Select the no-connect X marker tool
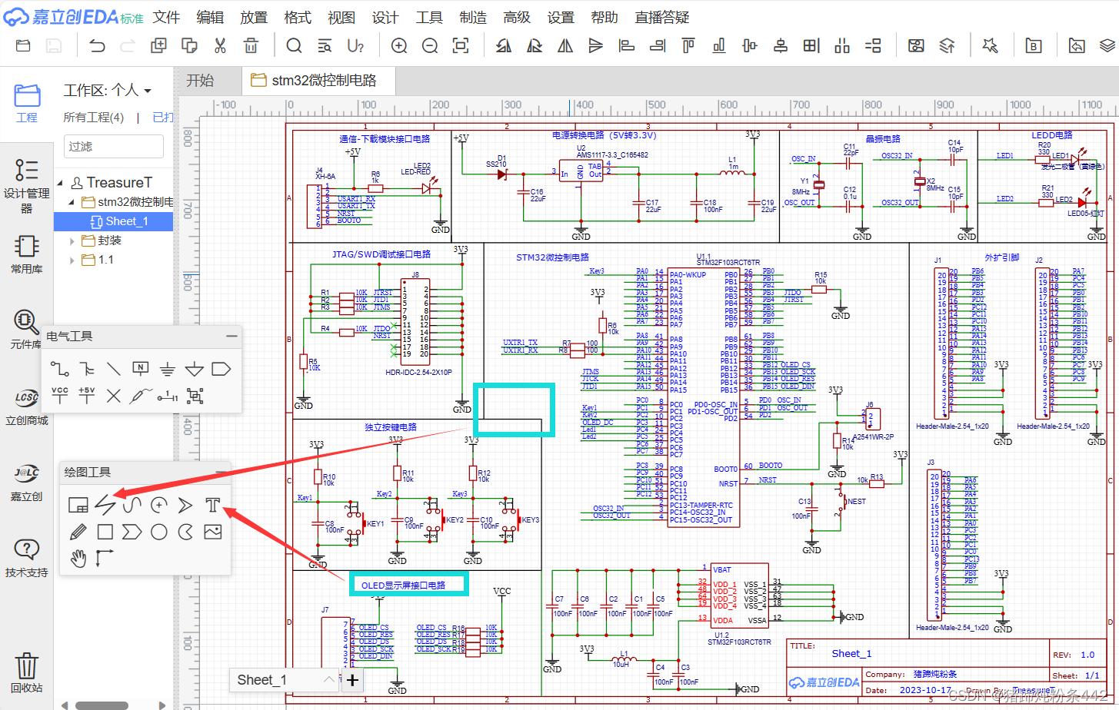Image resolution: width=1119 pixels, height=710 pixels. (114, 396)
